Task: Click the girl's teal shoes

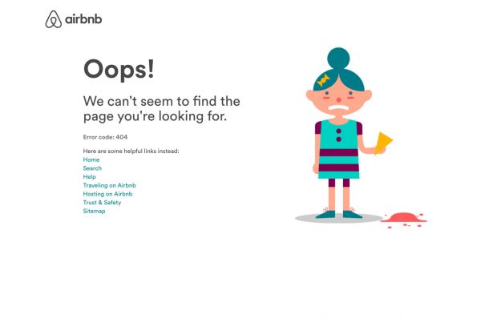Action: pos(338,214)
